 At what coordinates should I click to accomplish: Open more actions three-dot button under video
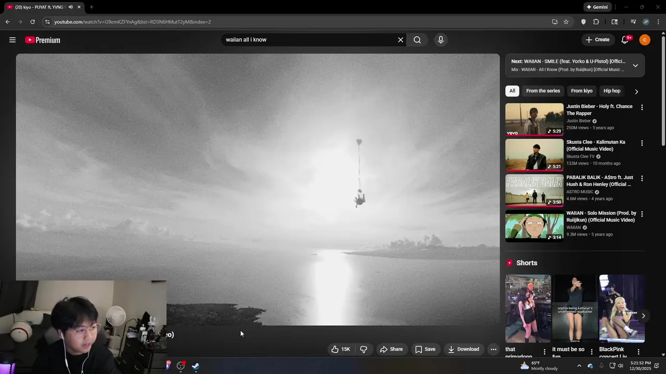pos(493,349)
